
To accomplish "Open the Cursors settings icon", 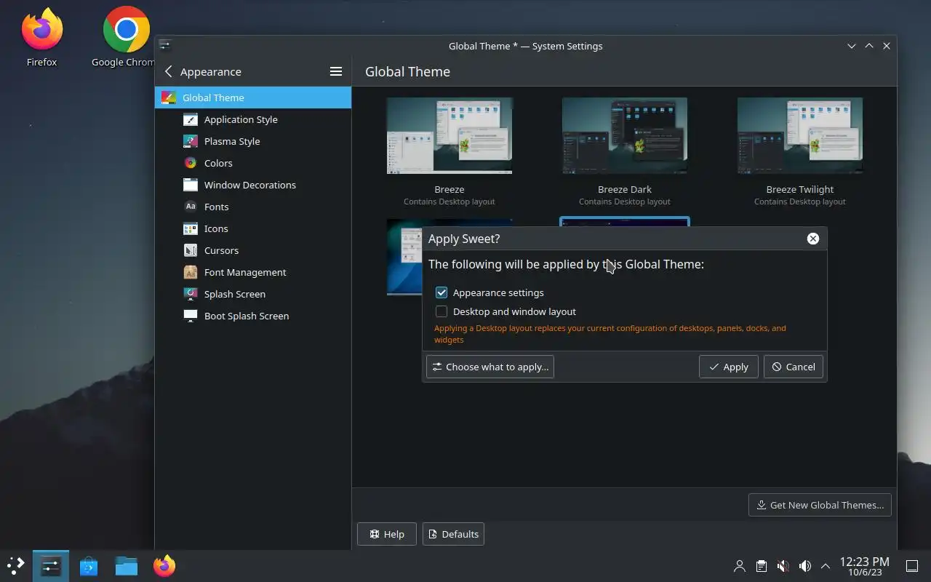I will (x=191, y=250).
